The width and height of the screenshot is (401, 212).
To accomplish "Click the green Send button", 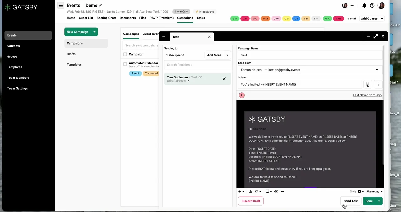I will click(369, 201).
